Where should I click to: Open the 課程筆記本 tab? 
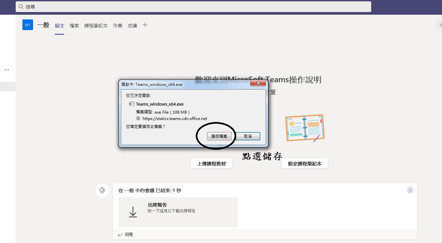point(96,25)
